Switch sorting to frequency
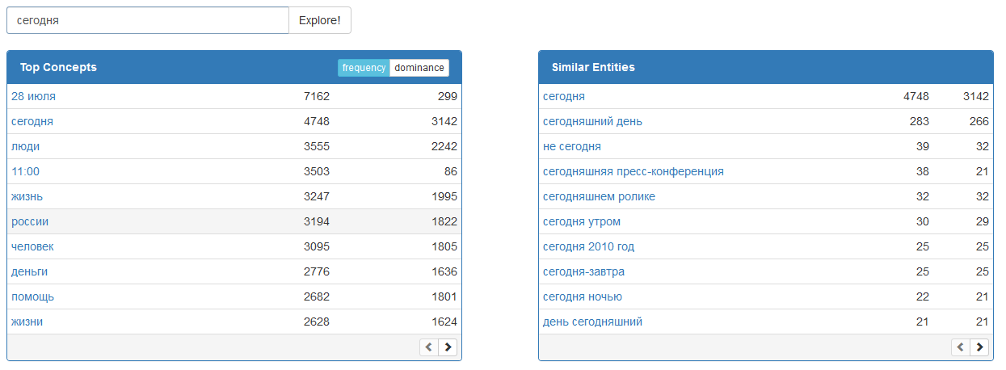The width and height of the screenshot is (1006, 370). click(x=364, y=68)
